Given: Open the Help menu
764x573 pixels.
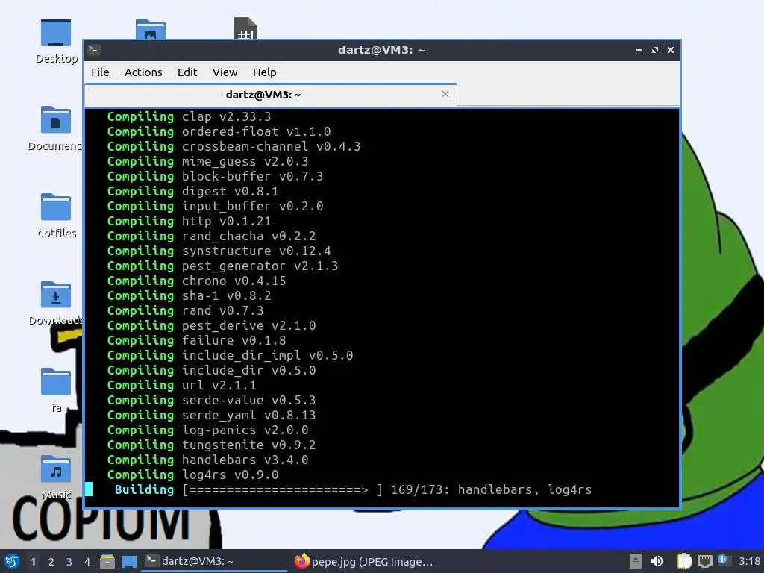Looking at the screenshot, I should 265,72.
